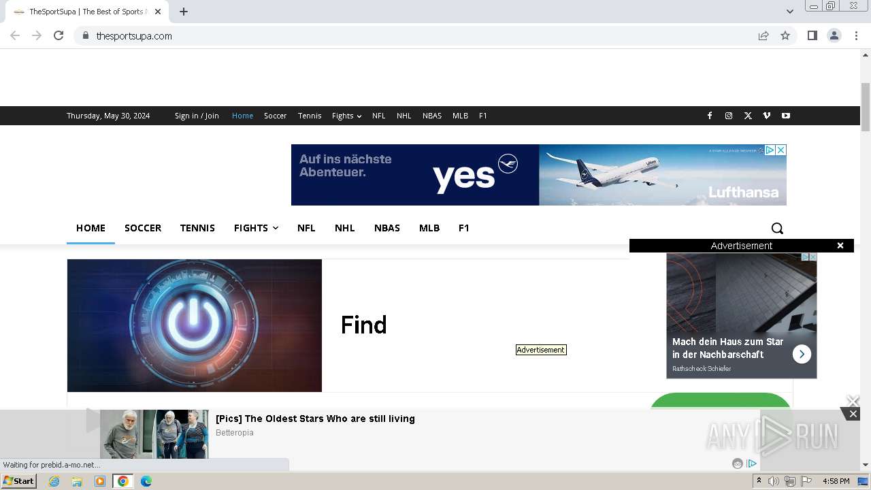The width and height of the screenshot is (871, 490).
Task: Open the site's Vimeo icon
Action: pos(767,116)
